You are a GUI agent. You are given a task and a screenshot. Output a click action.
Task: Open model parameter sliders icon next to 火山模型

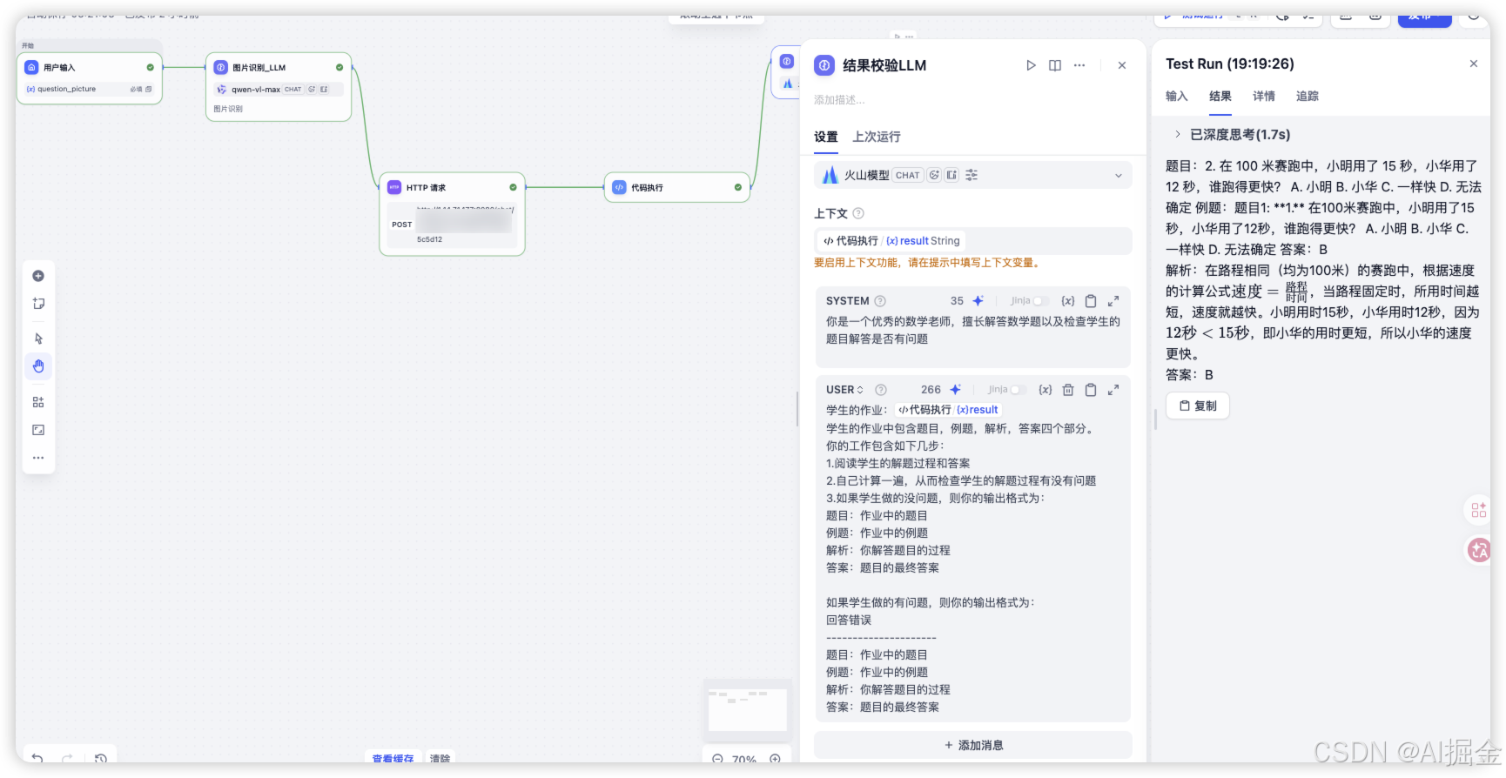pos(972,175)
